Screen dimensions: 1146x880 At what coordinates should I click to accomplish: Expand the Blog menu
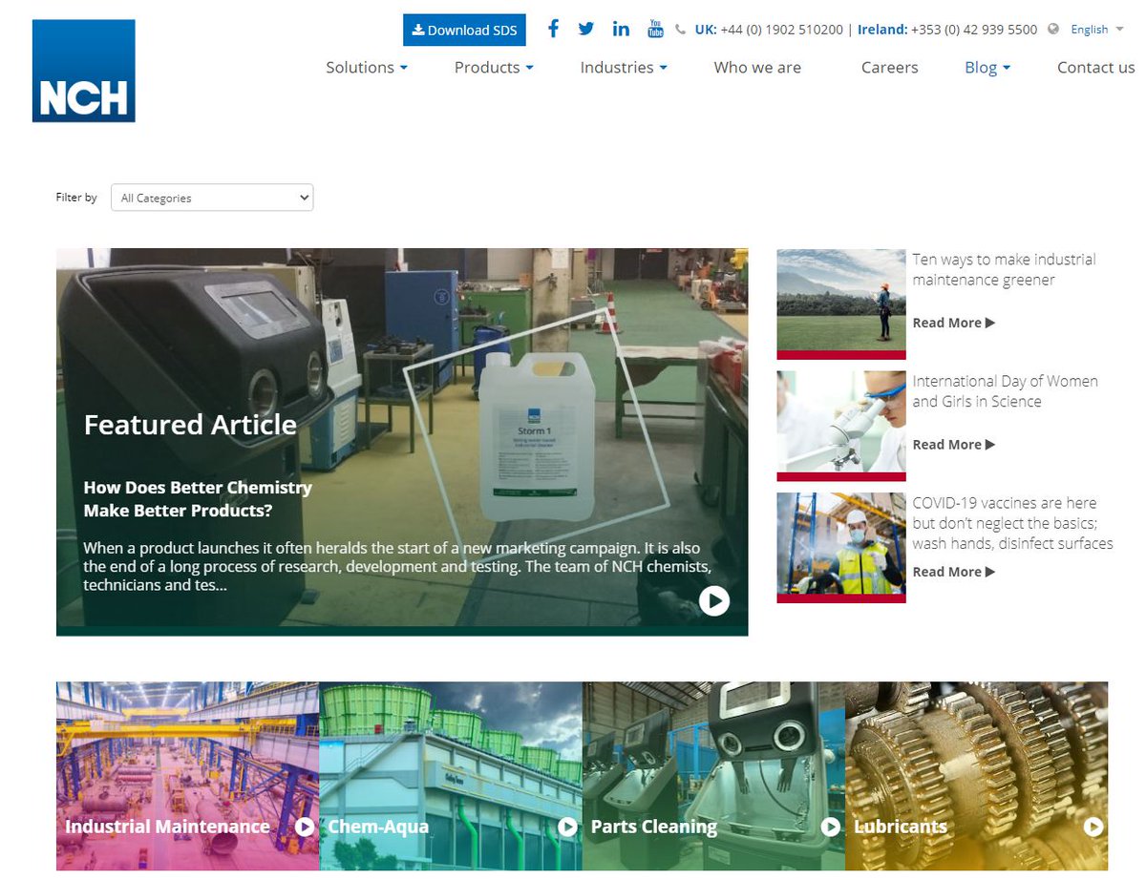click(987, 67)
